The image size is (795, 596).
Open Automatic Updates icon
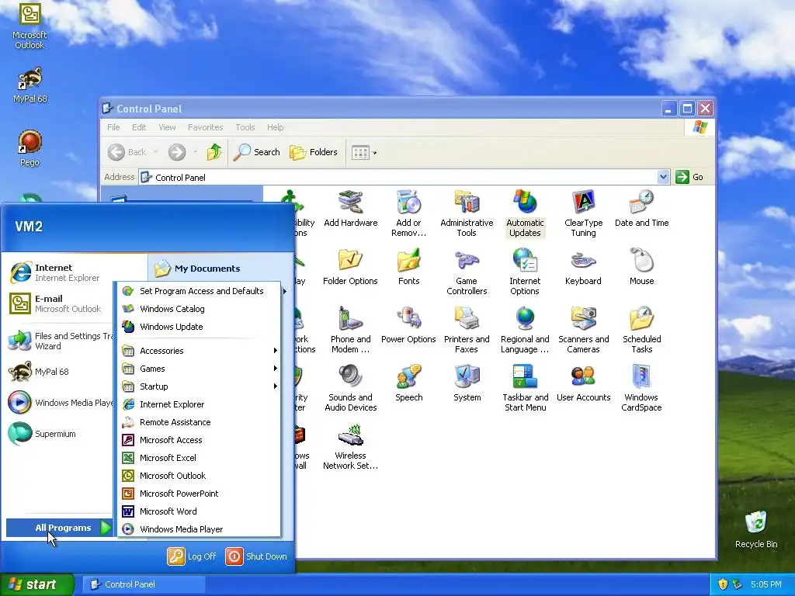click(x=525, y=214)
